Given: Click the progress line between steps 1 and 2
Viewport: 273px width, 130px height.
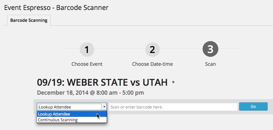Looking at the screenshot, I should [x=120, y=49].
